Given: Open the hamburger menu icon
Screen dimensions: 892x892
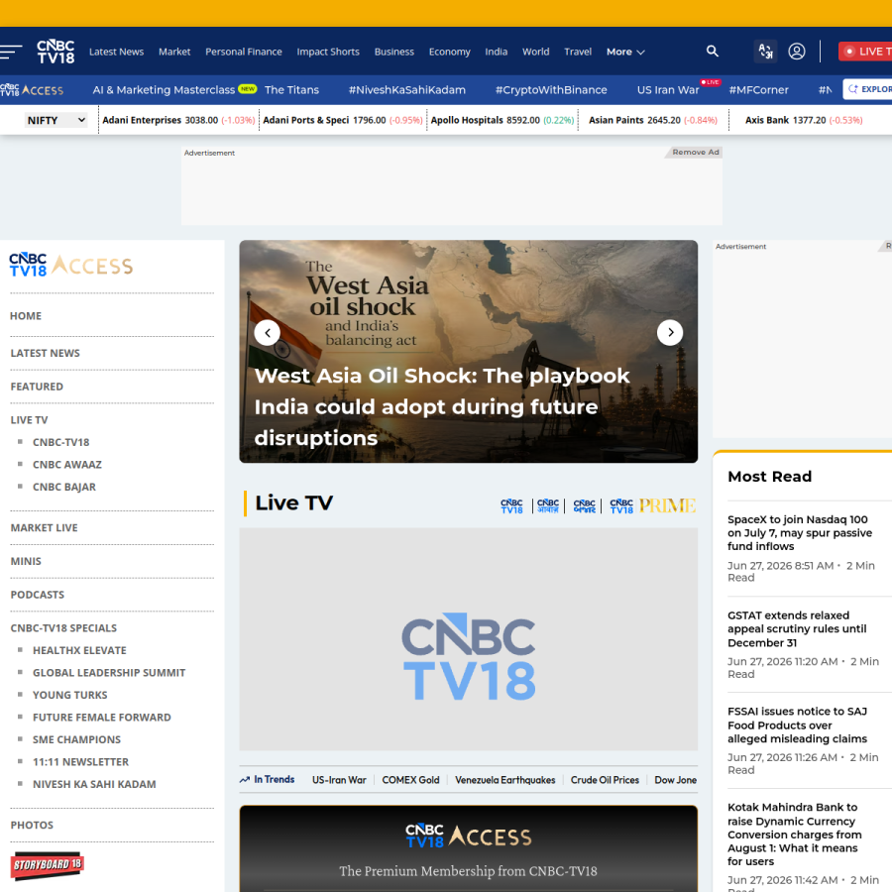Looking at the screenshot, I should click(x=11, y=52).
